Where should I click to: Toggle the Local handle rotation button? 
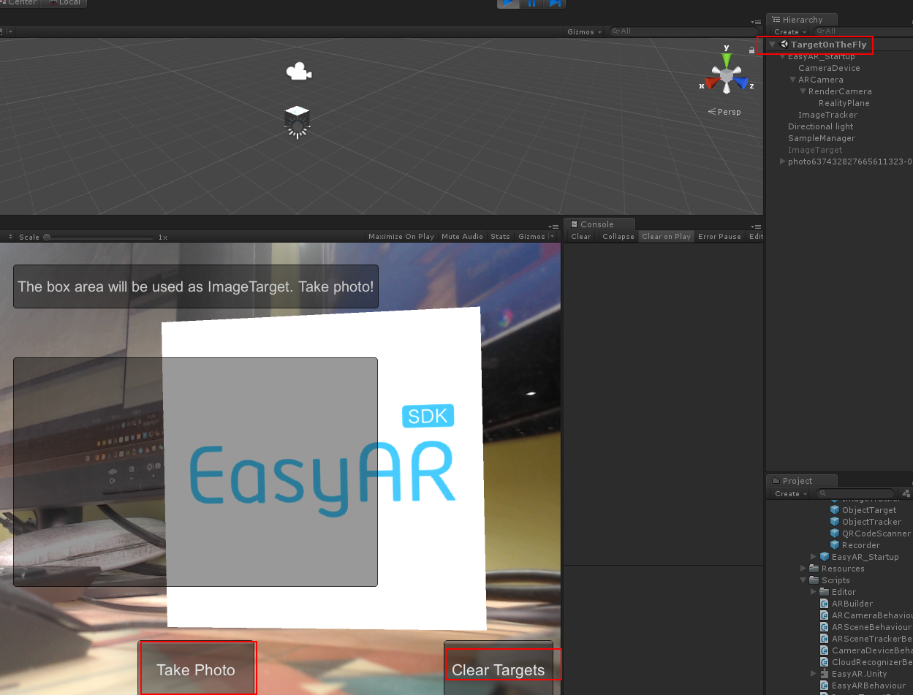[x=65, y=3]
